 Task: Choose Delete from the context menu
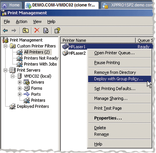[120, 128]
